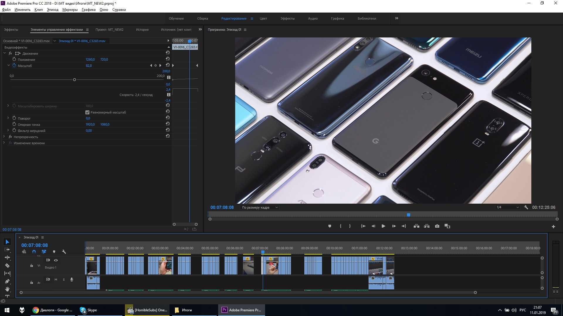This screenshot has height=316, width=563.
Task: Open the Эпизод menu
Action: pos(52,10)
